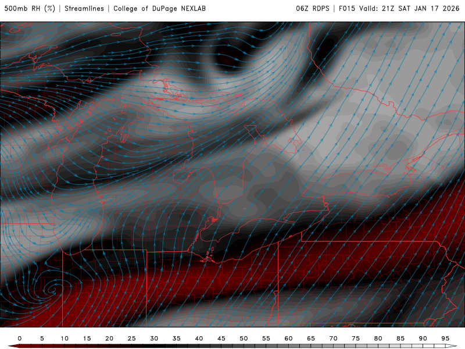465x349 pixels.
Task: Click the white arrow end of colorbar
Action: 452,346
